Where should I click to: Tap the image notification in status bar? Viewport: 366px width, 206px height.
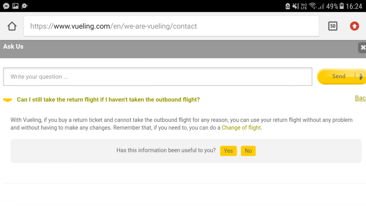coord(15,6)
